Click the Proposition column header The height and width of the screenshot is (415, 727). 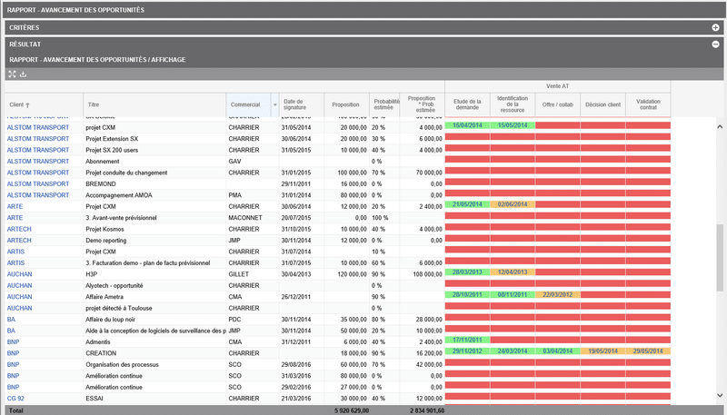coord(345,104)
